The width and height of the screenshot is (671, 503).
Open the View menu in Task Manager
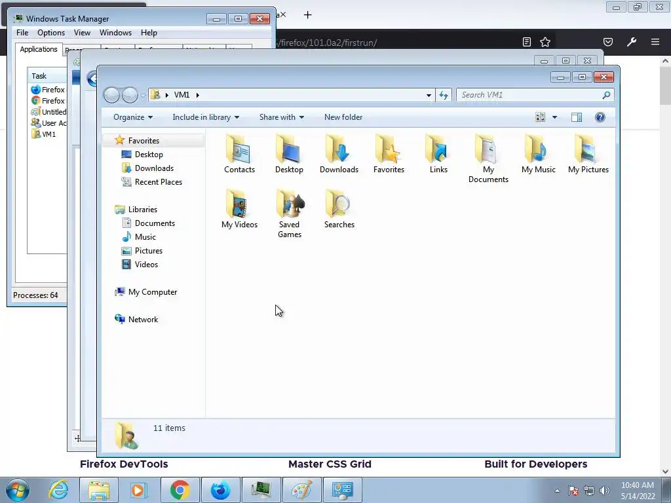82,33
